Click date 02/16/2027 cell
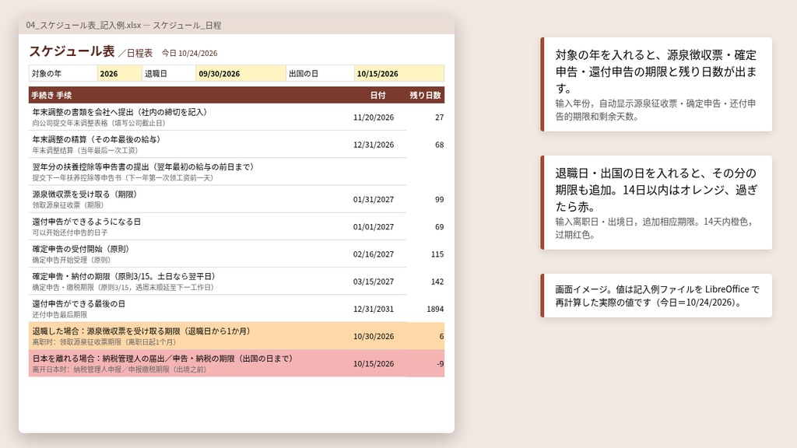 (x=374, y=254)
